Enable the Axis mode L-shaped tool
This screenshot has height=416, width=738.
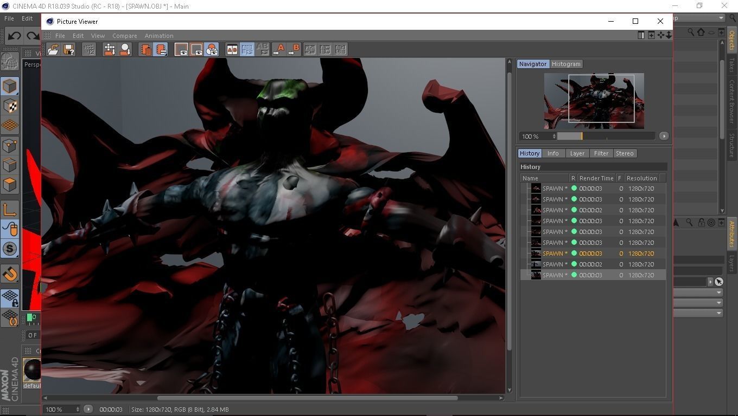click(9, 209)
